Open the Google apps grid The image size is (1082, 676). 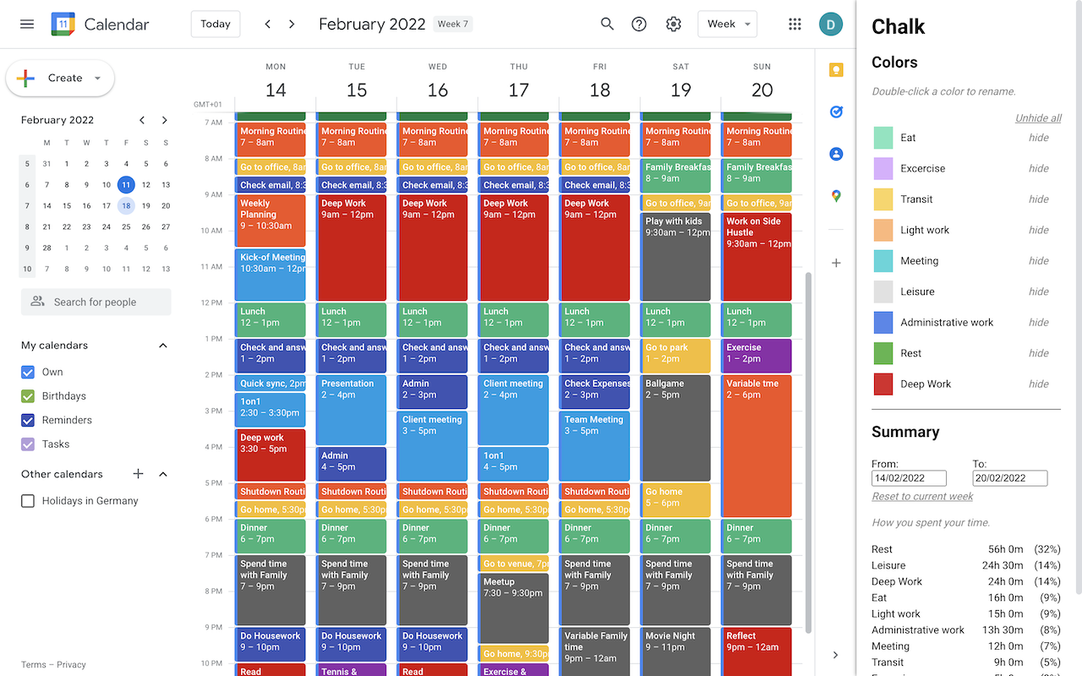pos(795,25)
